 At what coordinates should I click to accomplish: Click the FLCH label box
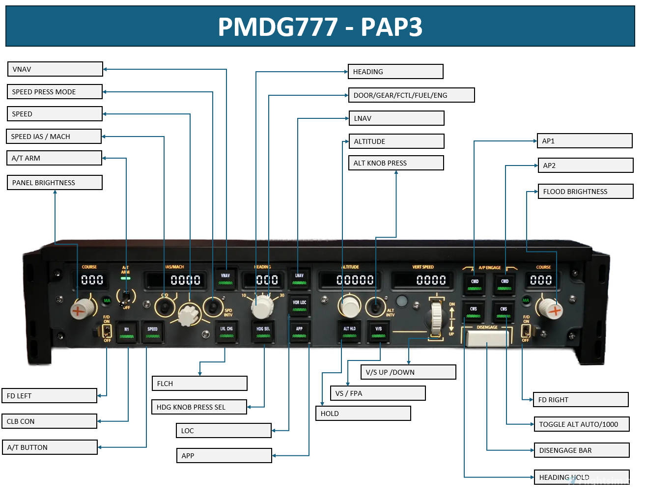199,384
